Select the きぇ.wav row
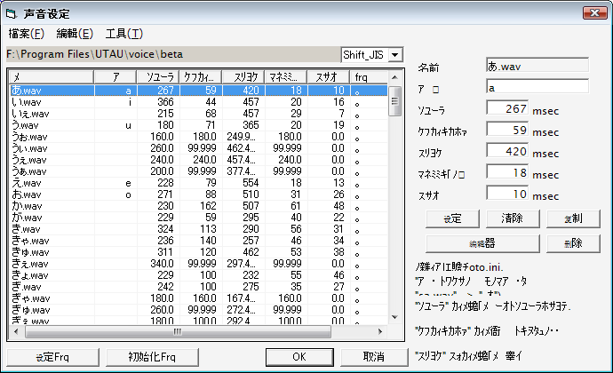Screen dimensions: 613x373 (199, 264)
